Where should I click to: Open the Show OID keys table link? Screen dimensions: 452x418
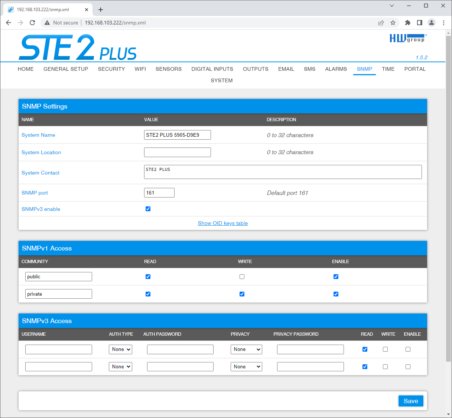[x=222, y=223]
